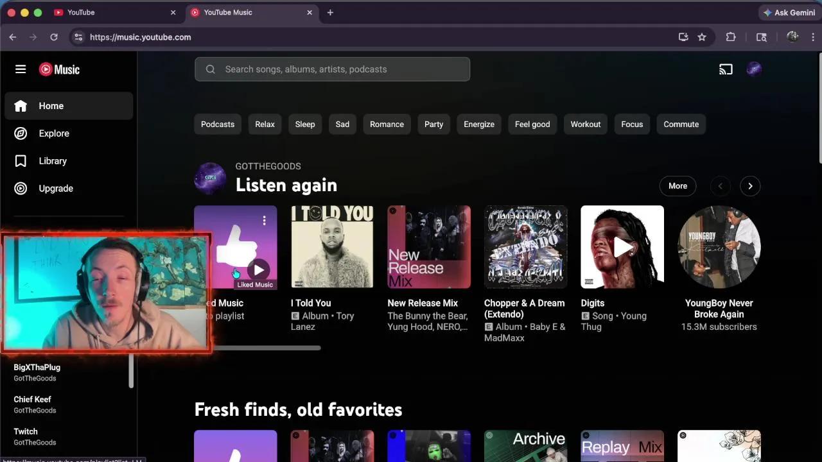Open YoungBoy Never Broke Again artist image

pos(719,247)
